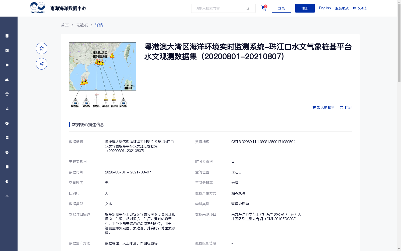Click the 数据投影信息 field label

(206, 243)
